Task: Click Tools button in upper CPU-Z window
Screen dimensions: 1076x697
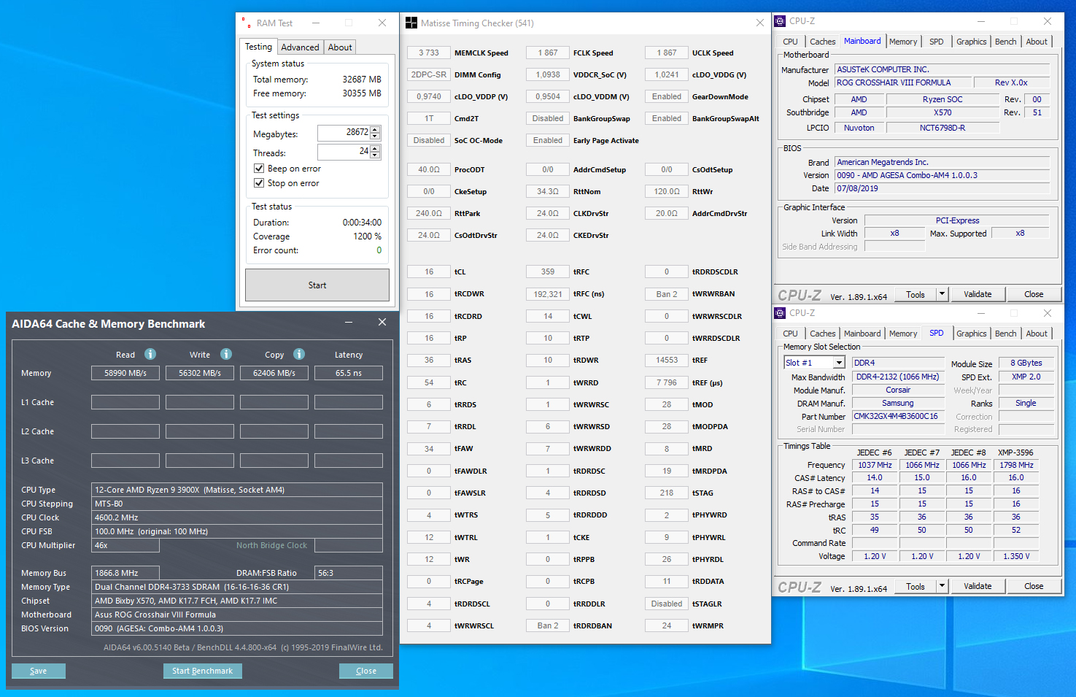Action: (916, 294)
